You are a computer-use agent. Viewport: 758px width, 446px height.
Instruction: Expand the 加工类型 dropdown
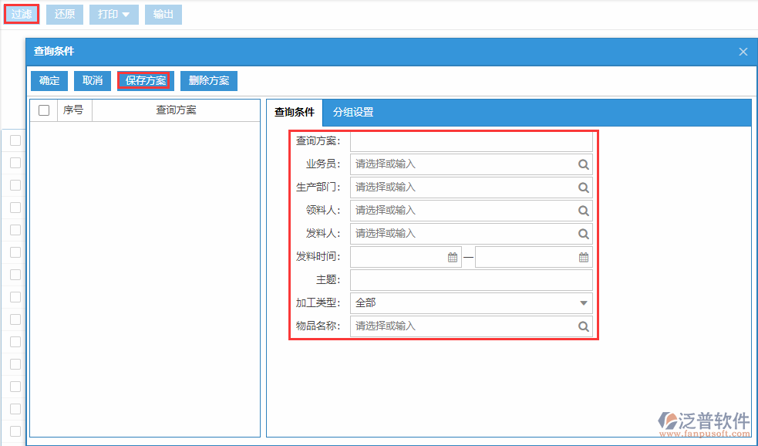584,303
